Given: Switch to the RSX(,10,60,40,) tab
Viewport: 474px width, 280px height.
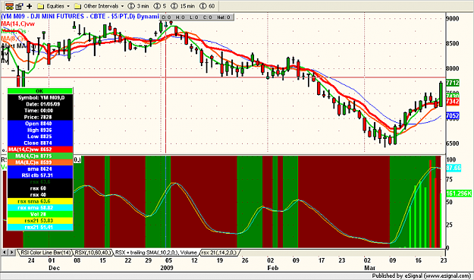Looking at the screenshot, I should coord(93,253).
